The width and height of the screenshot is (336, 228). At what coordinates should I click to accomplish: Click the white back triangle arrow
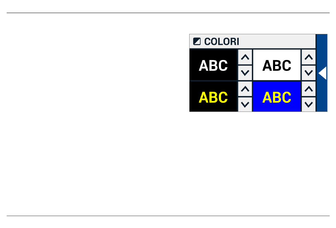[322, 73]
